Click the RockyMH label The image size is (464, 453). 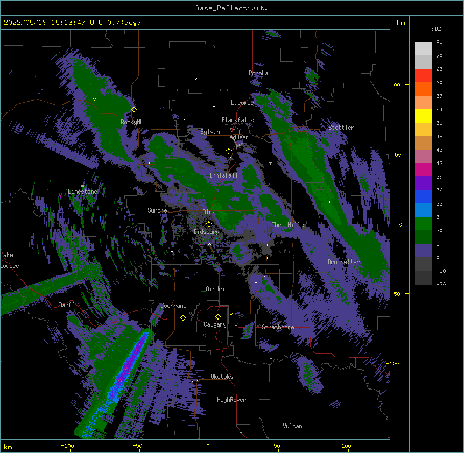(132, 122)
